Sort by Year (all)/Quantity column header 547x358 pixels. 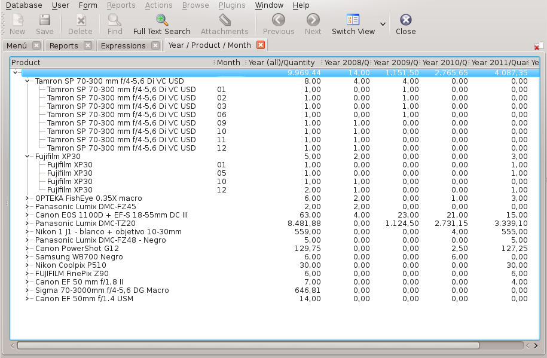pyautogui.click(x=283, y=63)
